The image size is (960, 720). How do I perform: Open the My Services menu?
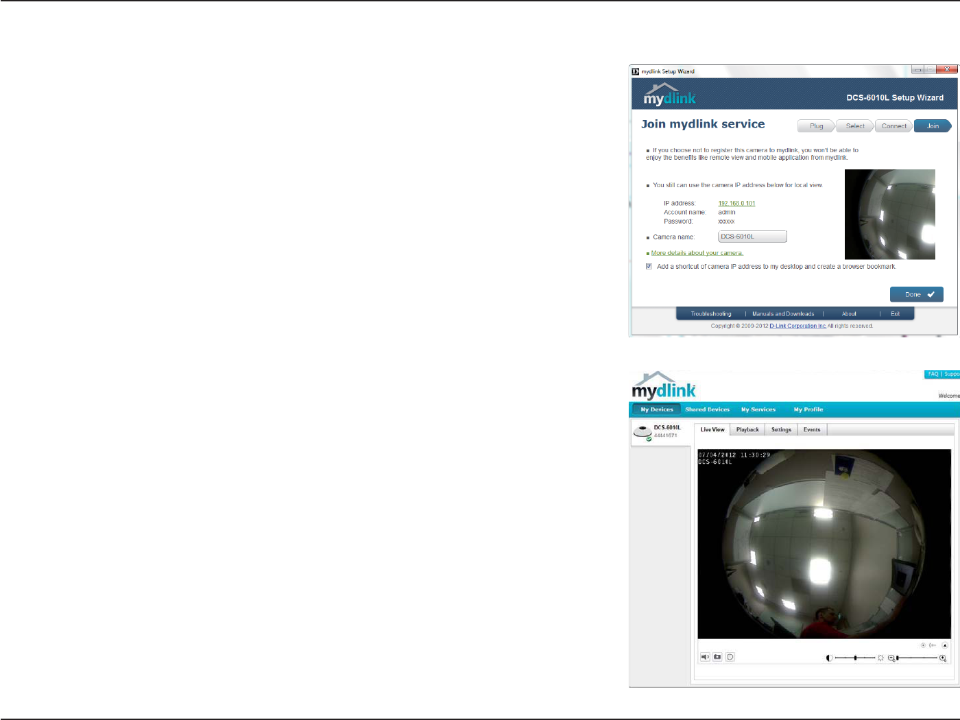click(x=758, y=409)
